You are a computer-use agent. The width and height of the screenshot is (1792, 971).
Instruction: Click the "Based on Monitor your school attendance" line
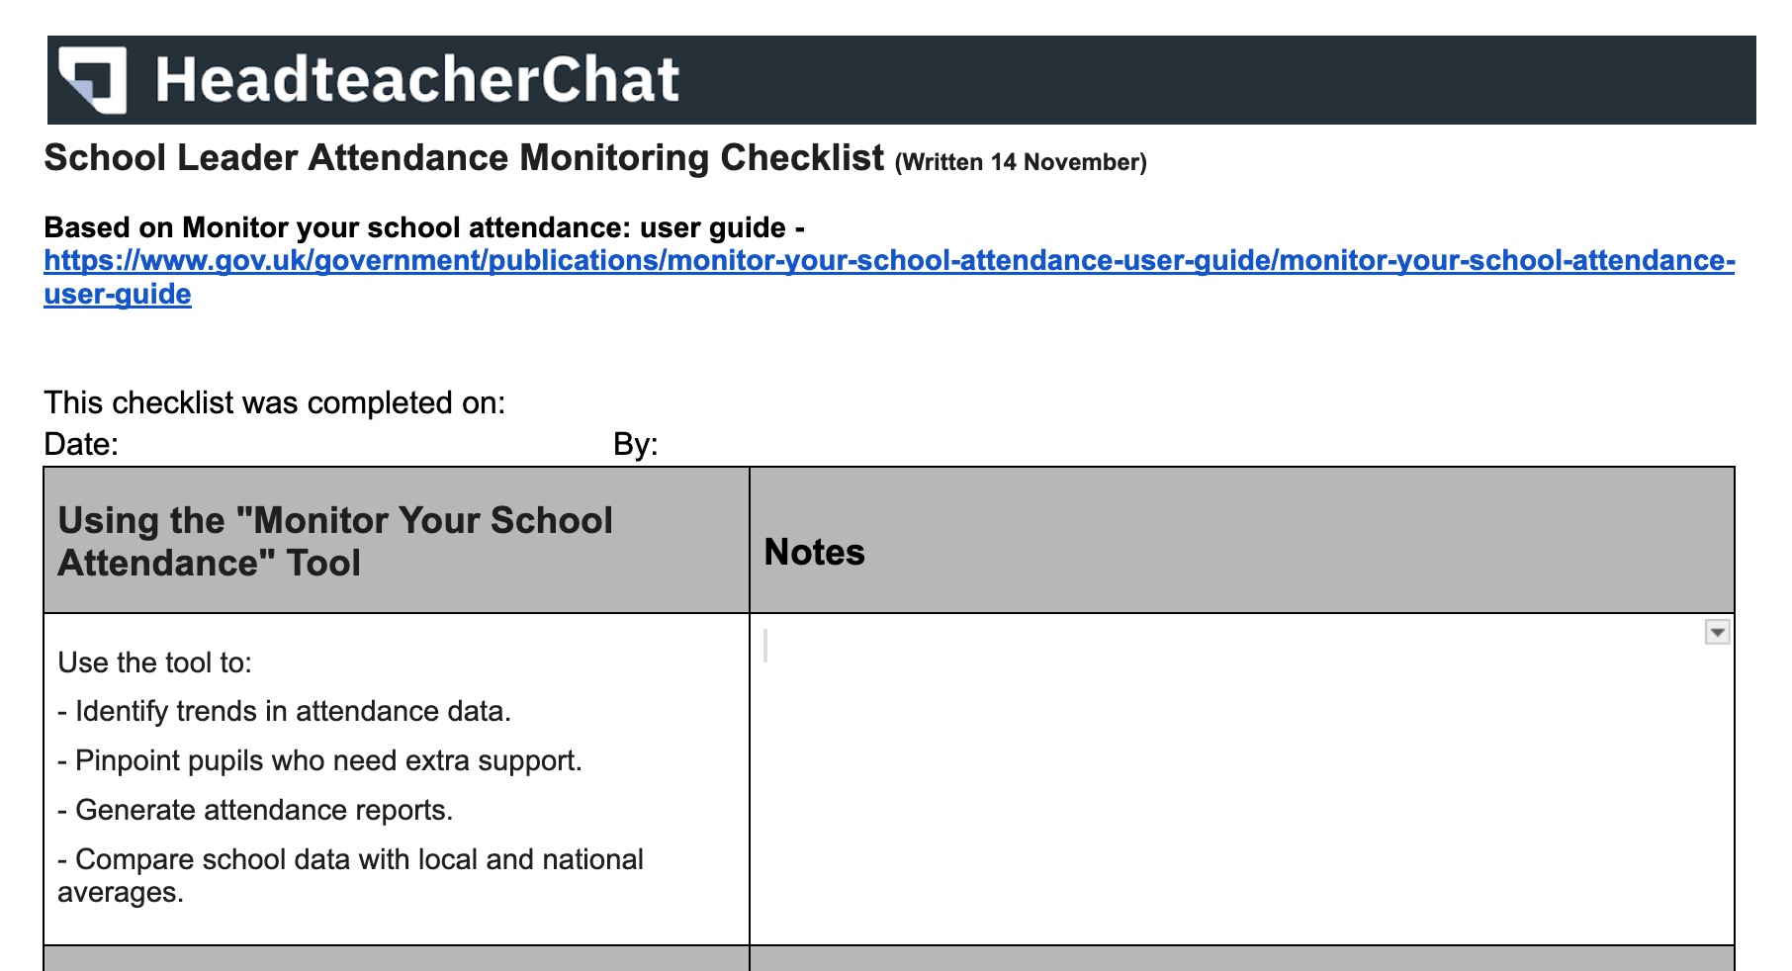click(424, 227)
